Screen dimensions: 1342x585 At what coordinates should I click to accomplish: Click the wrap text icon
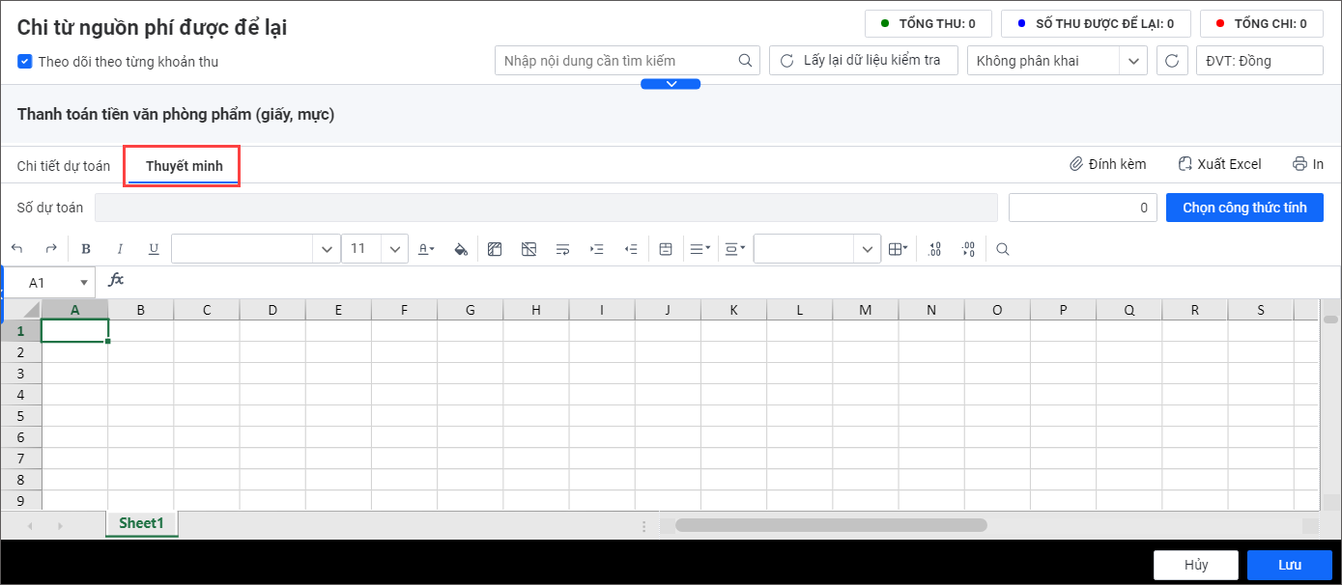562,249
